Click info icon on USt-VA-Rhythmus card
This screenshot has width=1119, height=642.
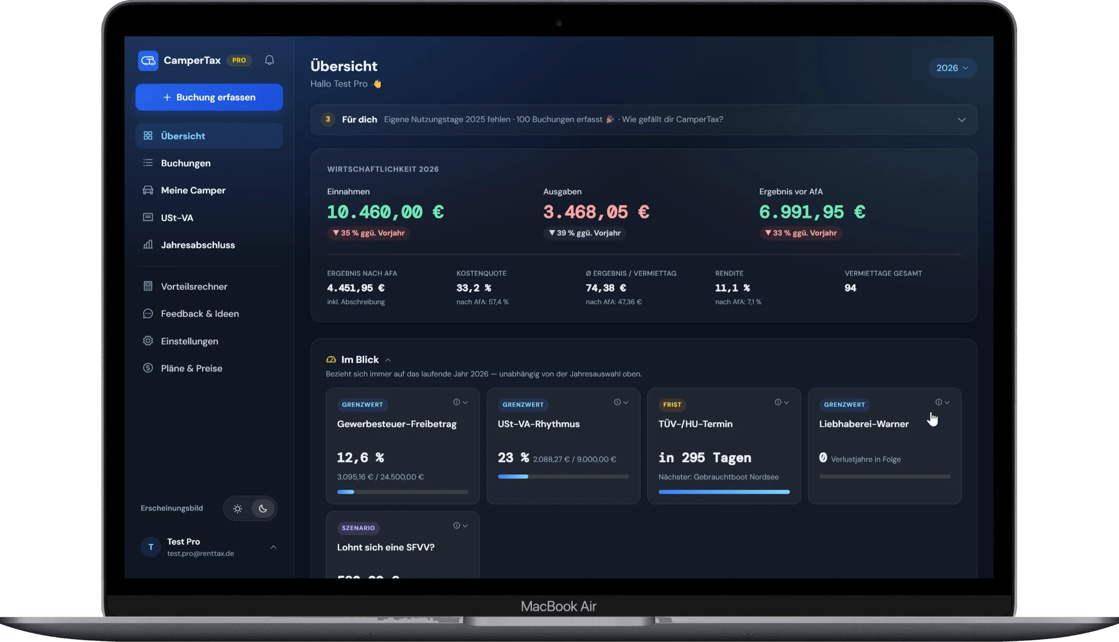[x=617, y=402]
